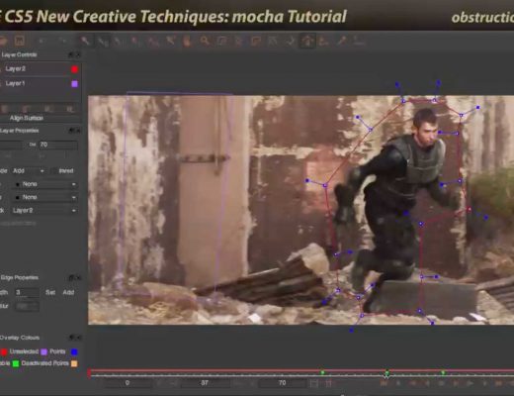Click the red spline point right of the soldier

[470, 209]
